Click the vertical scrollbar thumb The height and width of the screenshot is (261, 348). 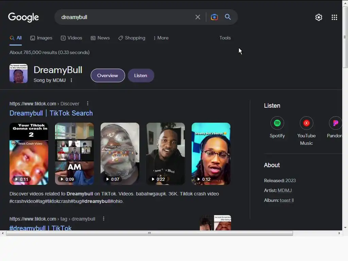(345, 37)
